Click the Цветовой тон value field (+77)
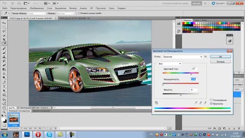 pyautogui.click(x=194, y=69)
